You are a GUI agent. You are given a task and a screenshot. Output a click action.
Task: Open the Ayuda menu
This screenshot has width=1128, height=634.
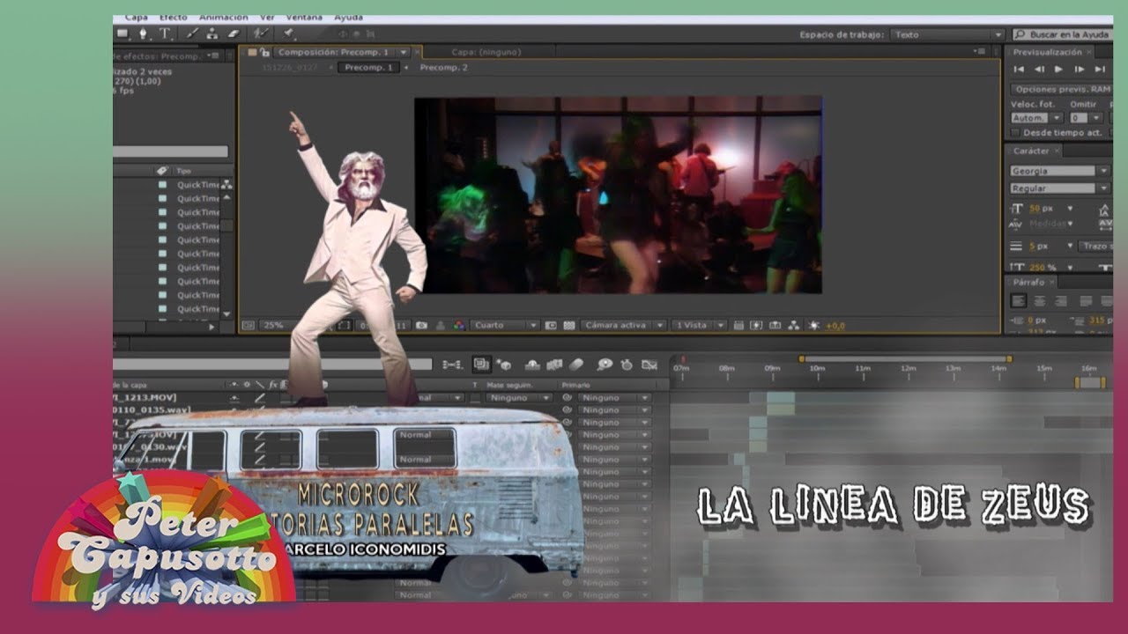click(x=349, y=18)
